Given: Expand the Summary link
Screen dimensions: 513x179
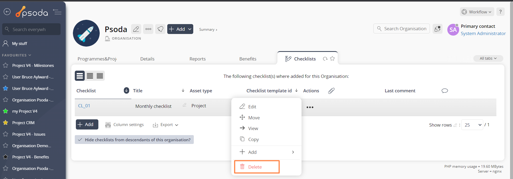Looking at the screenshot, I should tap(208, 29).
